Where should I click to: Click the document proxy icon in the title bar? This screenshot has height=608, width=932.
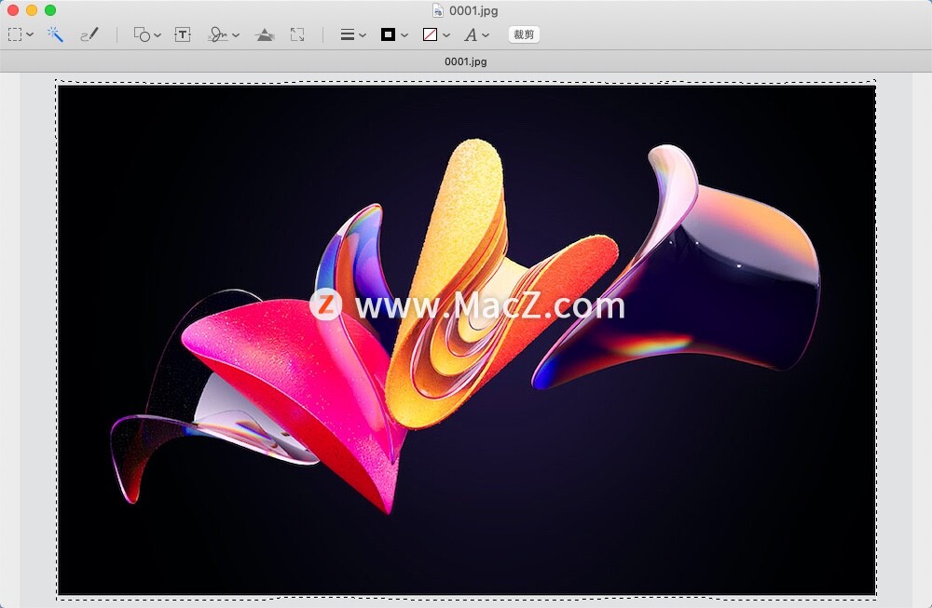[438, 10]
